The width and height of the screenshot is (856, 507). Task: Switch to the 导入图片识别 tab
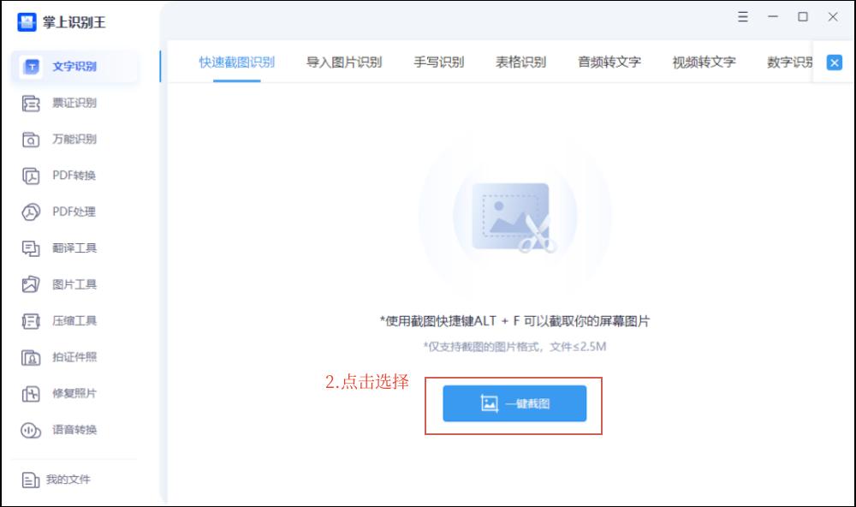point(342,63)
